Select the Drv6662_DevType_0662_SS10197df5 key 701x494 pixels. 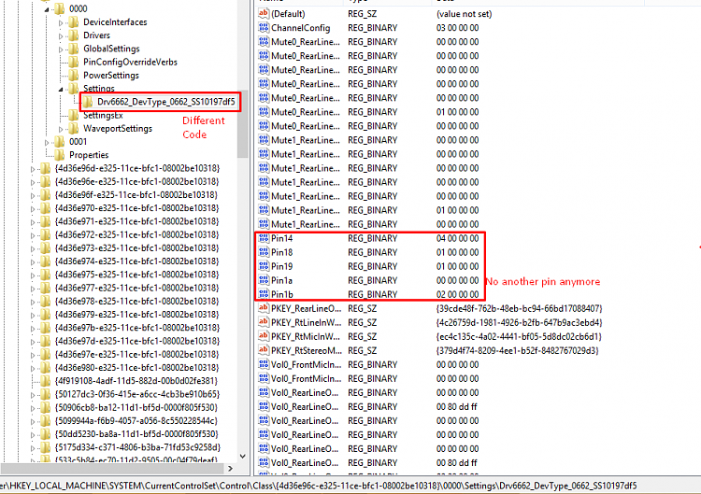click(165, 102)
